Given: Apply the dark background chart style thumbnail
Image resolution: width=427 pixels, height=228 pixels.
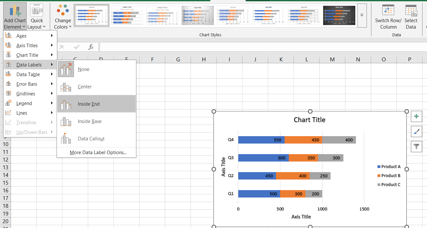Looking at the screenshot, I should (339, 15).
